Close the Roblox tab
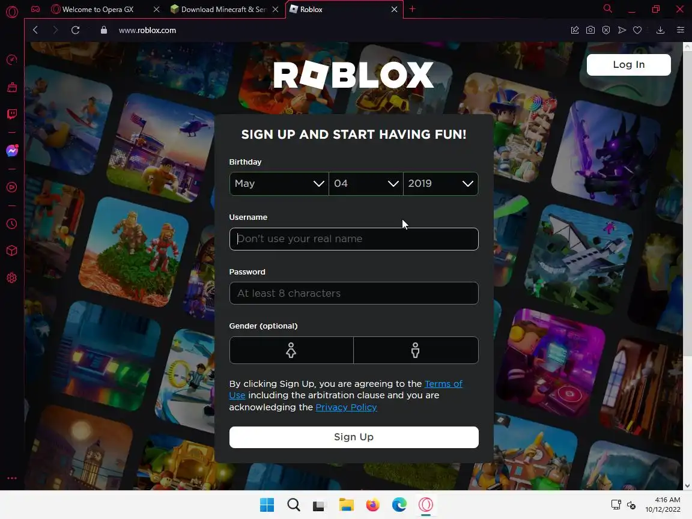The height and width of the screenshot is (519, 692). (394, 9)
